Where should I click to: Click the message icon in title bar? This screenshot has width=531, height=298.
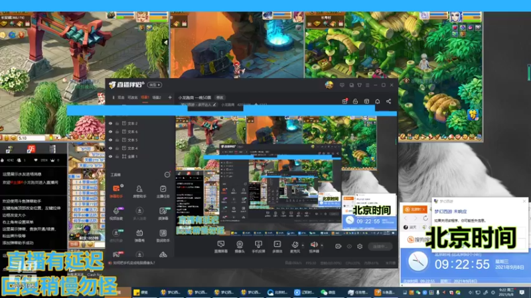[x=342, y=85]
